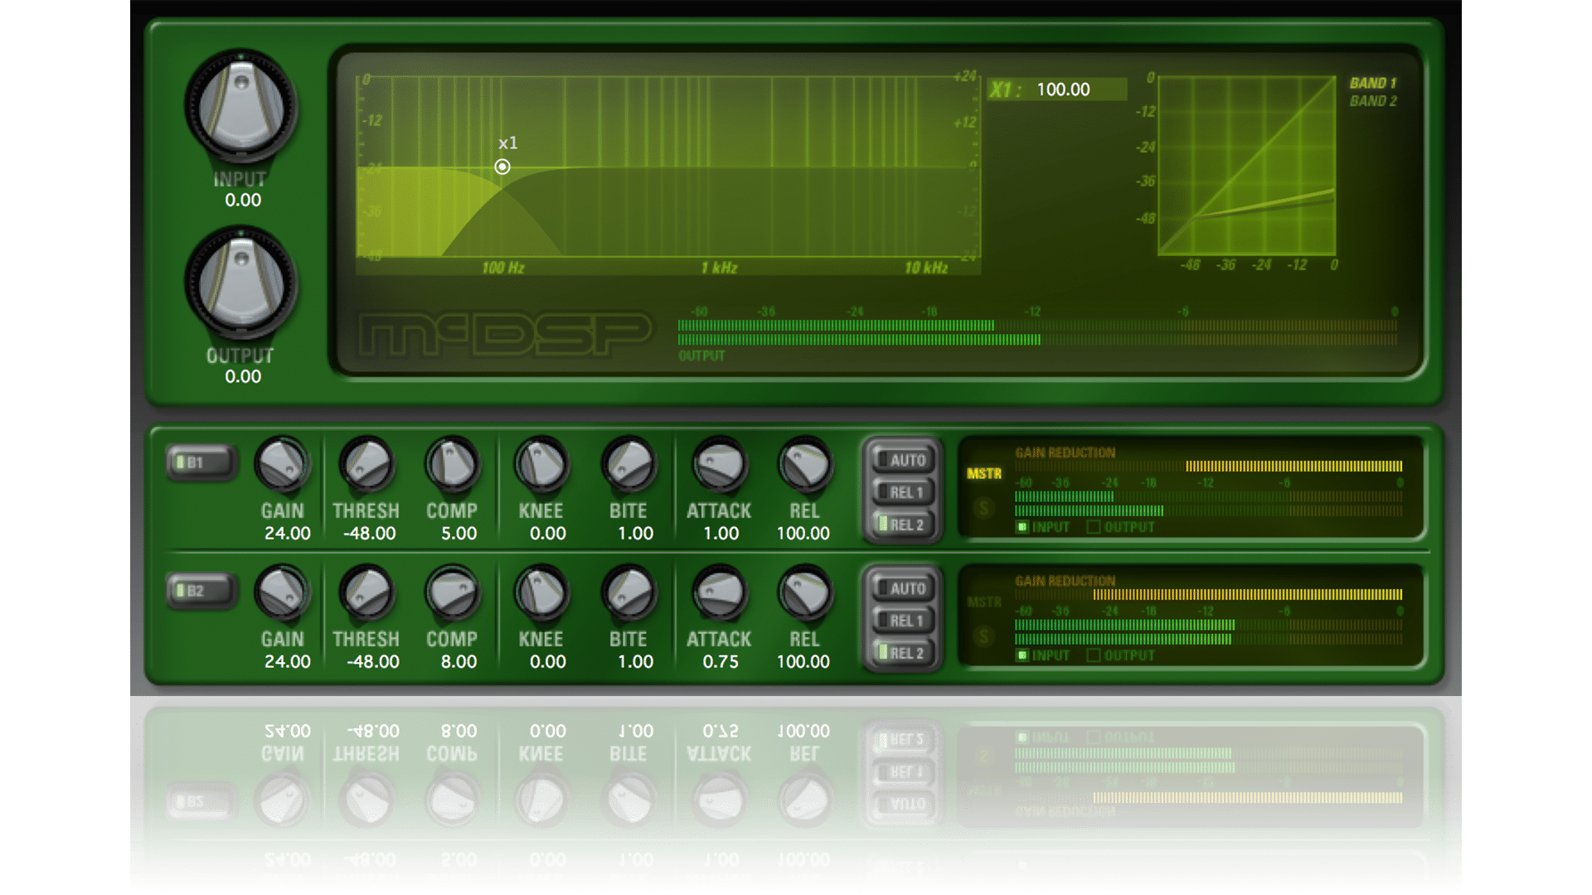Screen dimensions: 1592x895
Task: Click the X1 frequency value field
Action: (x=1063, y=89)
